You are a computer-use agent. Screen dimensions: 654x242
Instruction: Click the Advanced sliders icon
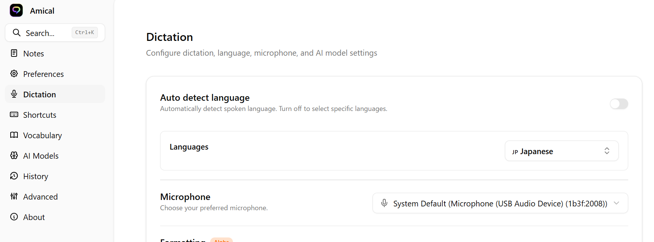pos(14,197)
